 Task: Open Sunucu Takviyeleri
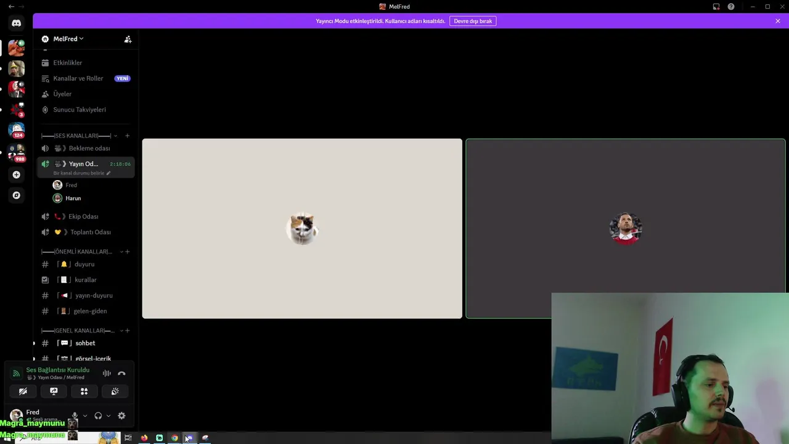tap(86, 110)
